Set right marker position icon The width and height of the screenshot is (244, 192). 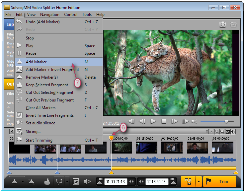coord(173,182)
